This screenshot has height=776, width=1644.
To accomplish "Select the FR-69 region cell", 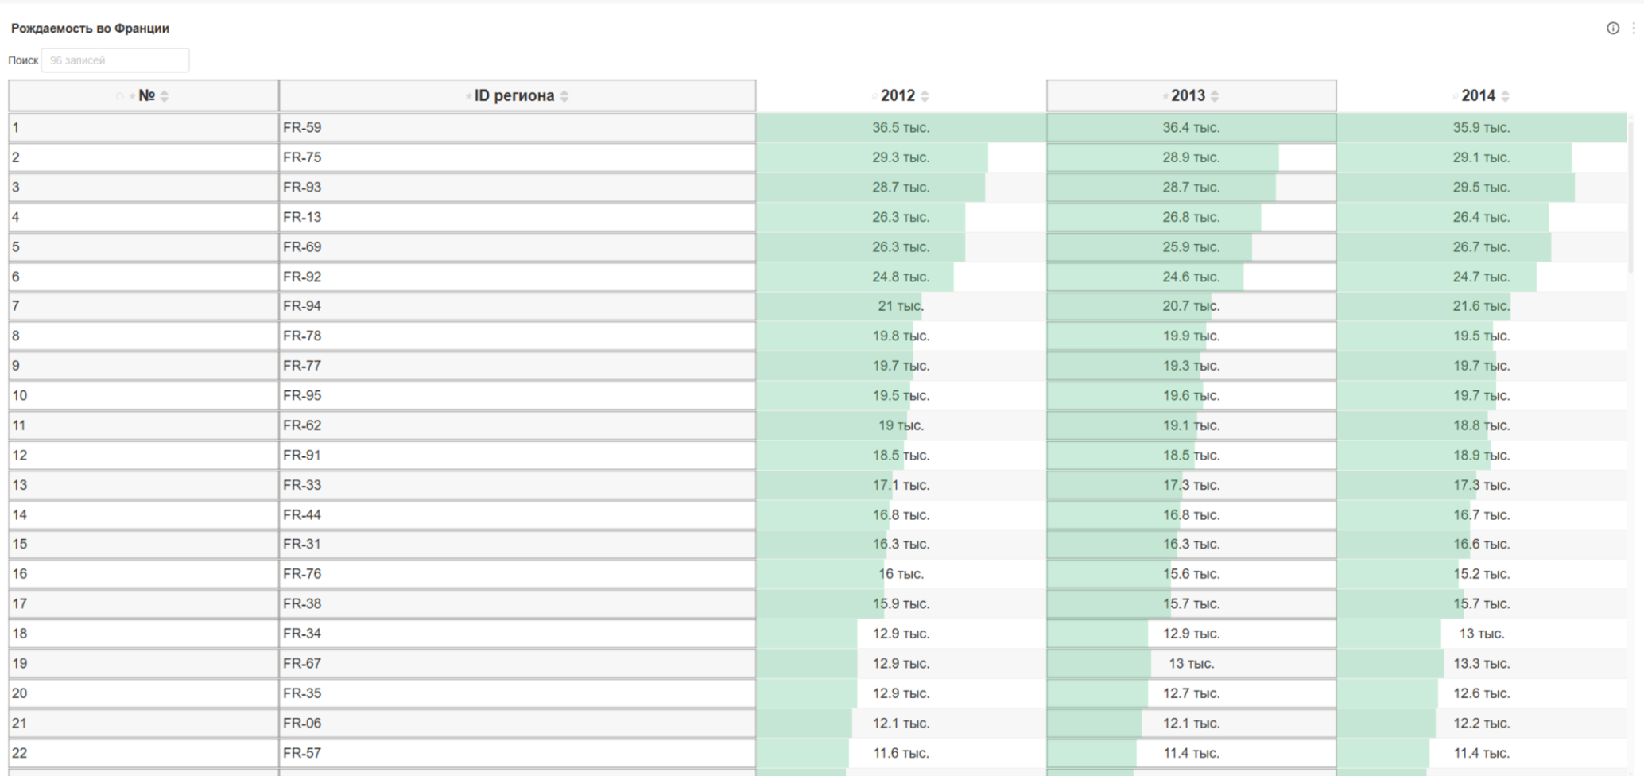I will (518, 246).
